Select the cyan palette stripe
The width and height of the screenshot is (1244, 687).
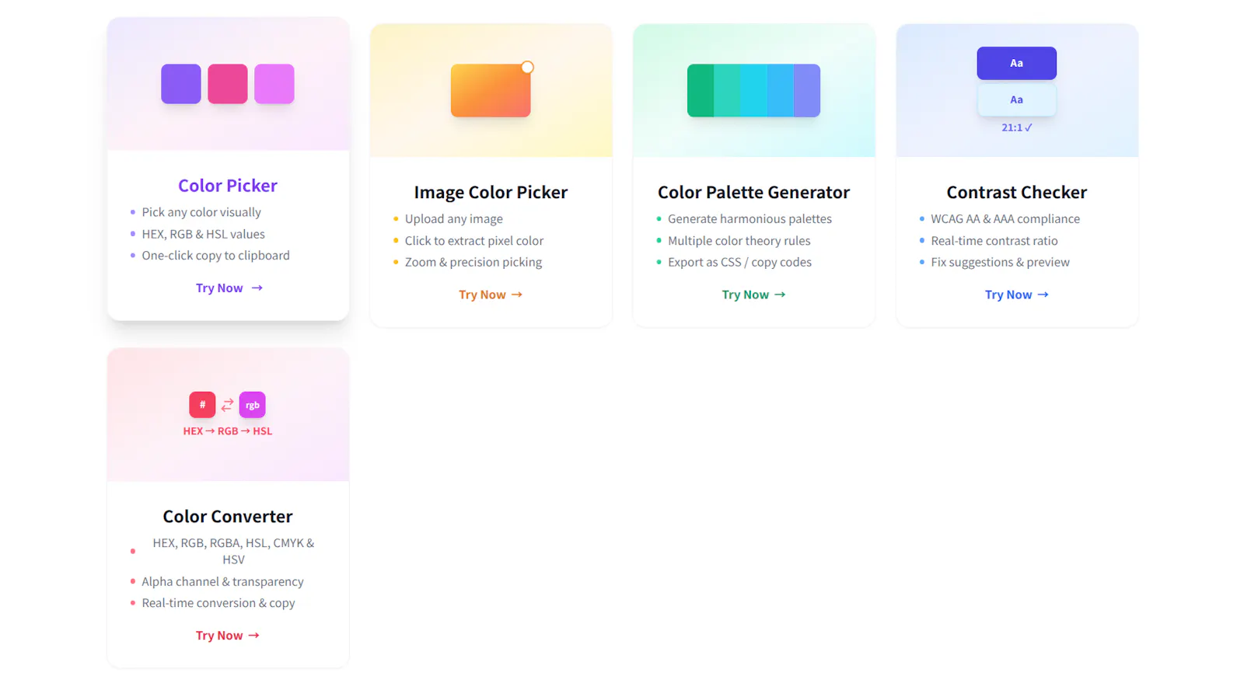click(x=753, y=90)
